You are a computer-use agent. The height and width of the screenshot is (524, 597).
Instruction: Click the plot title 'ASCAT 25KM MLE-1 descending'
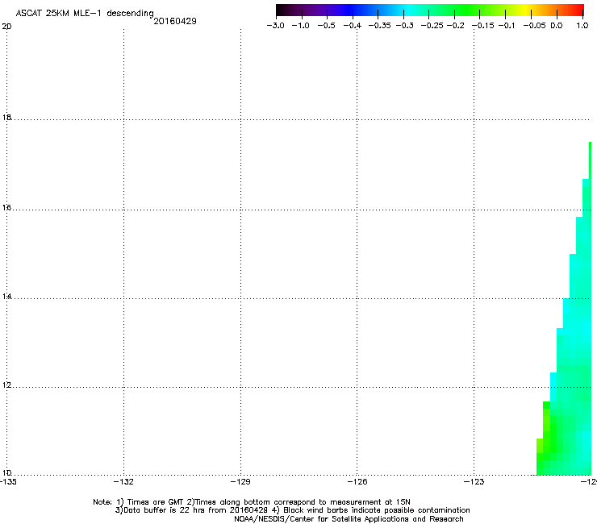(x=85, y=13)
